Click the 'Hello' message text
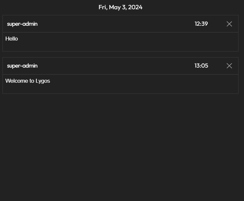 click(x=12, y=39)
